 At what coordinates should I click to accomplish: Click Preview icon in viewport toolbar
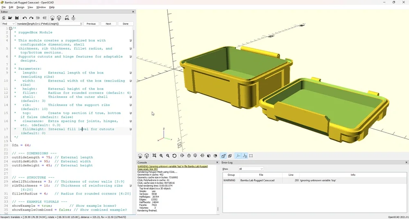pyautogui.click(x=140, y=156)
